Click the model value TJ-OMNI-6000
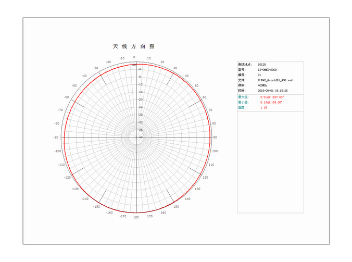The image size is (352, 262). pos(267,69)
